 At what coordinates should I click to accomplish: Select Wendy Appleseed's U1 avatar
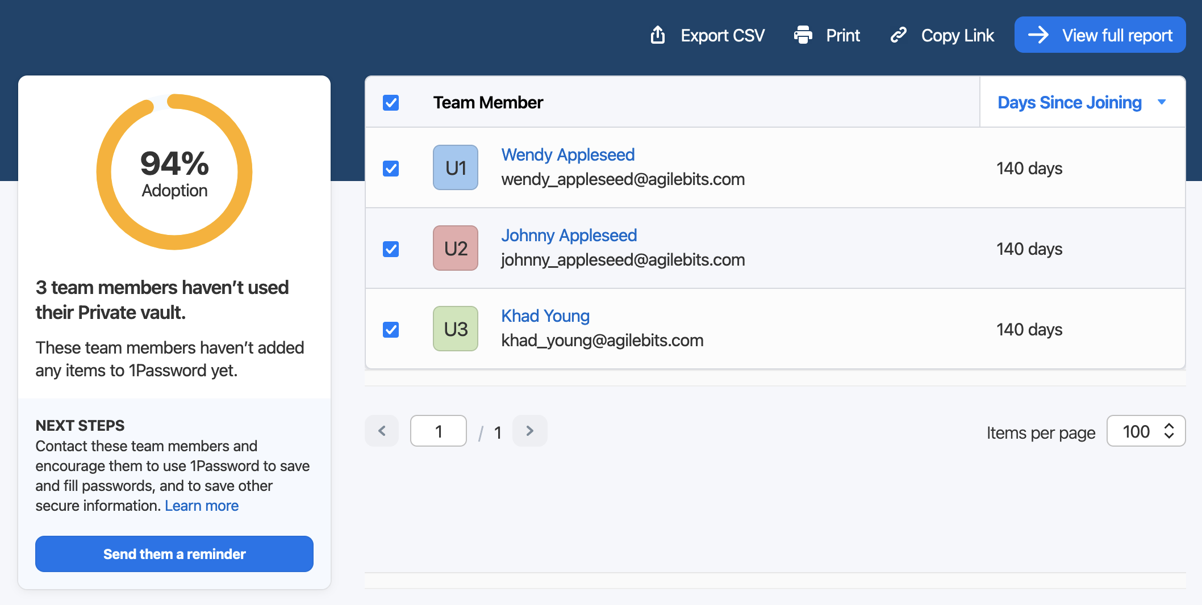pos(455,167)
